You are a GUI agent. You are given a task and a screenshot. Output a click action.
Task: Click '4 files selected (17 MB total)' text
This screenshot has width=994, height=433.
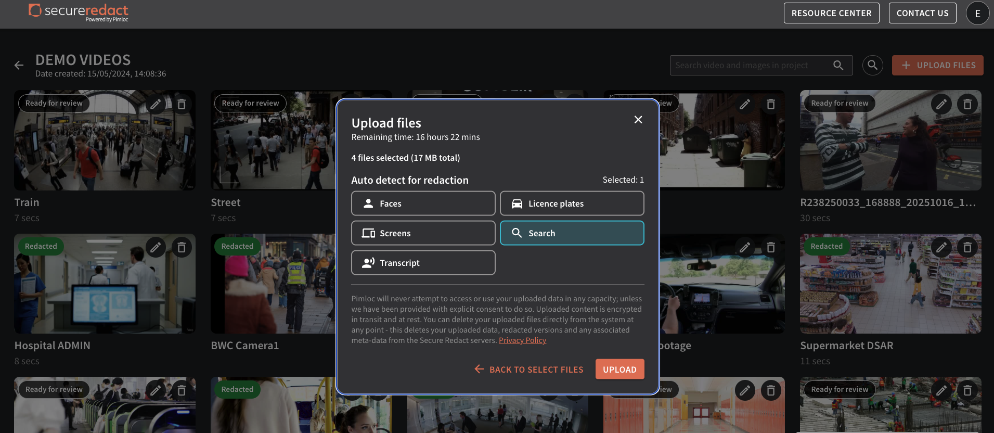[406, 158]
